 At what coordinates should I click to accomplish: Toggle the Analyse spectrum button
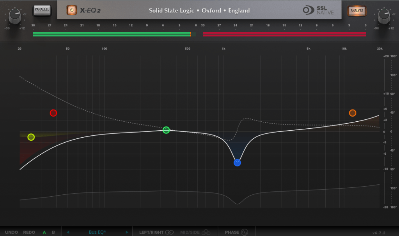[357, 10]
